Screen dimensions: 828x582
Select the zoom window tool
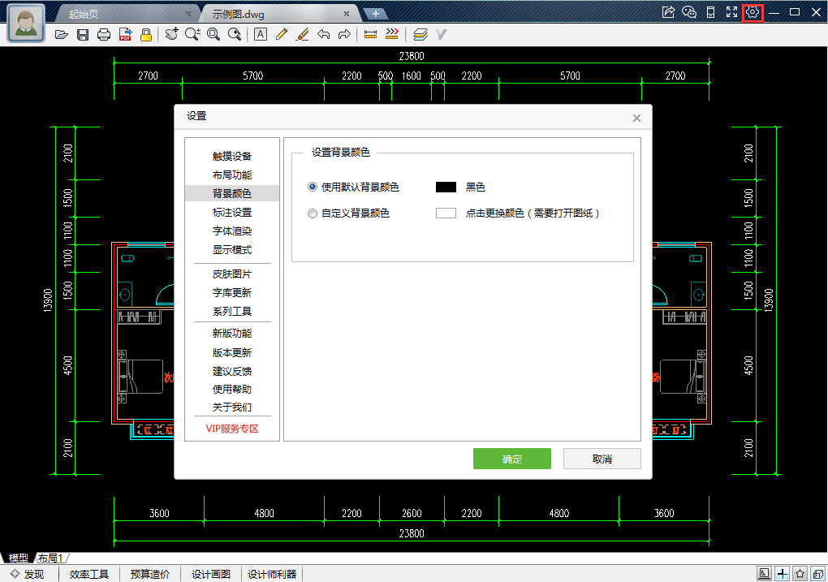(213, 34)
